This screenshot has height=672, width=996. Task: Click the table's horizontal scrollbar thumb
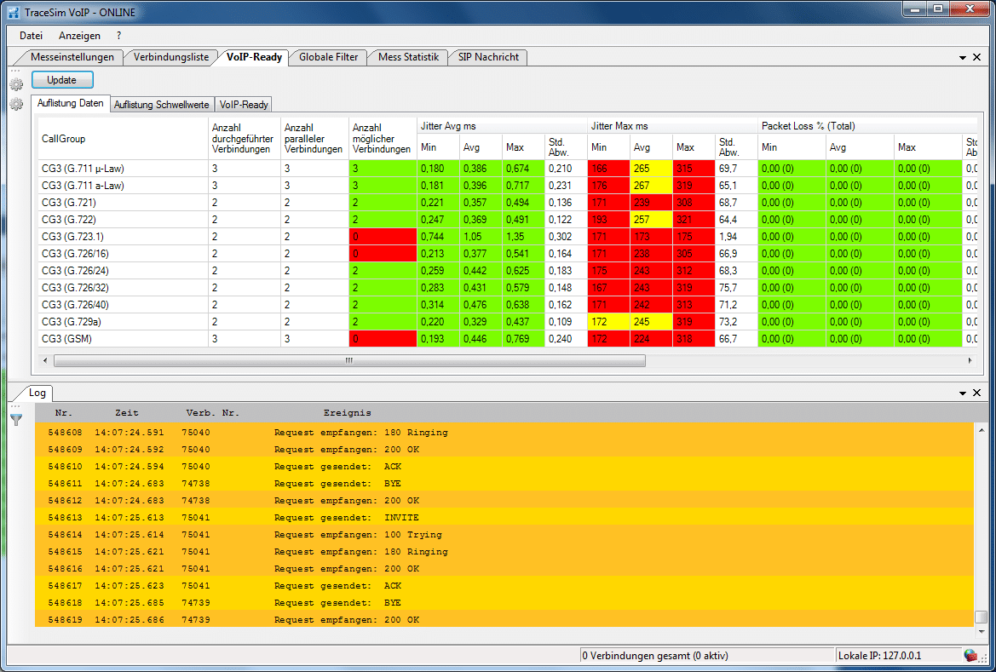tap(349, 361)
